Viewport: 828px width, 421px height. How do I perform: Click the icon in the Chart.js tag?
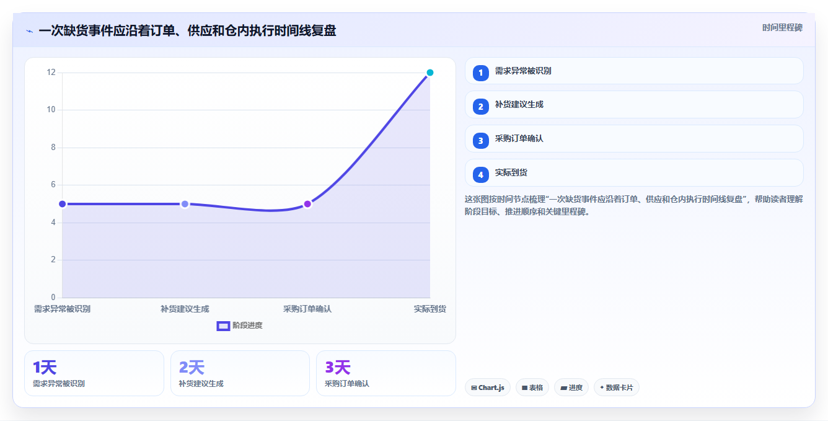pyautogui.click(x=474, y=388)
